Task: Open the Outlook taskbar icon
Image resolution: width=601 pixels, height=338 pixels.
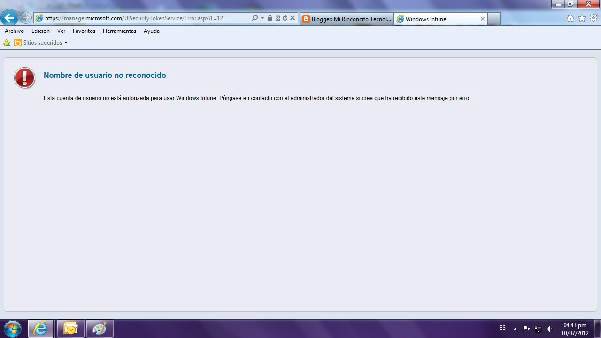Action: pos(70,329)
